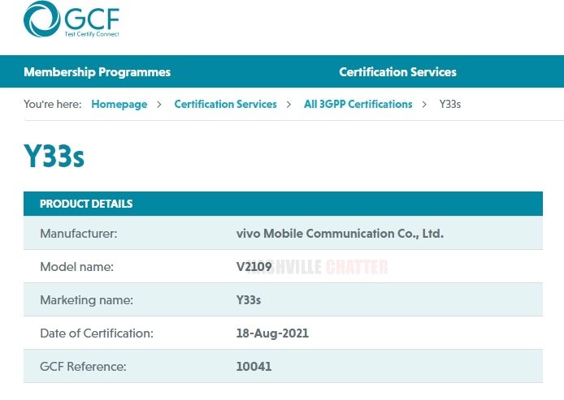
Task: Open Certification Services breadcrumb link
Action: point(225,104)
